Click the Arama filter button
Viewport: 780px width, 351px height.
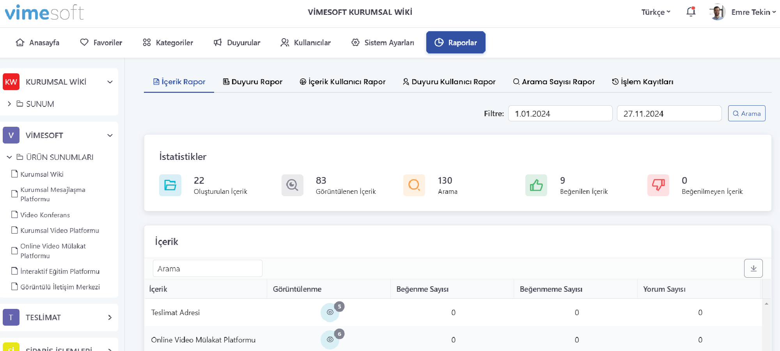(746, 113)
